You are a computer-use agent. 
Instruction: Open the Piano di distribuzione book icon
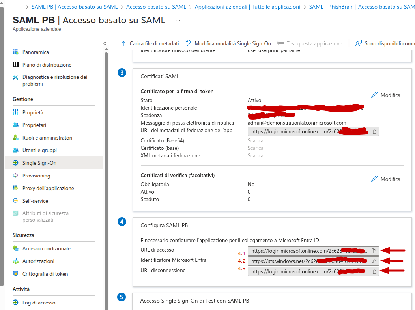[16, 65]
